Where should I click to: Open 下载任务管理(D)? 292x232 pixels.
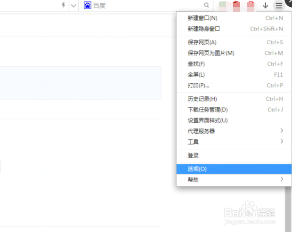234,110
